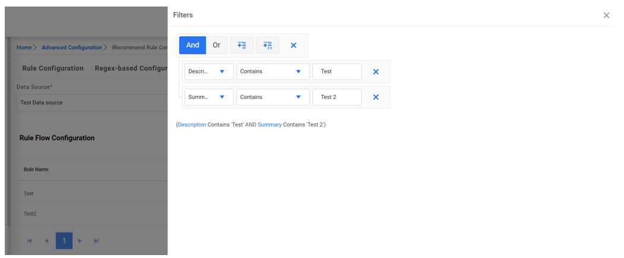
Task: Select the And logical operator
Action: click(x=192, y=45)
